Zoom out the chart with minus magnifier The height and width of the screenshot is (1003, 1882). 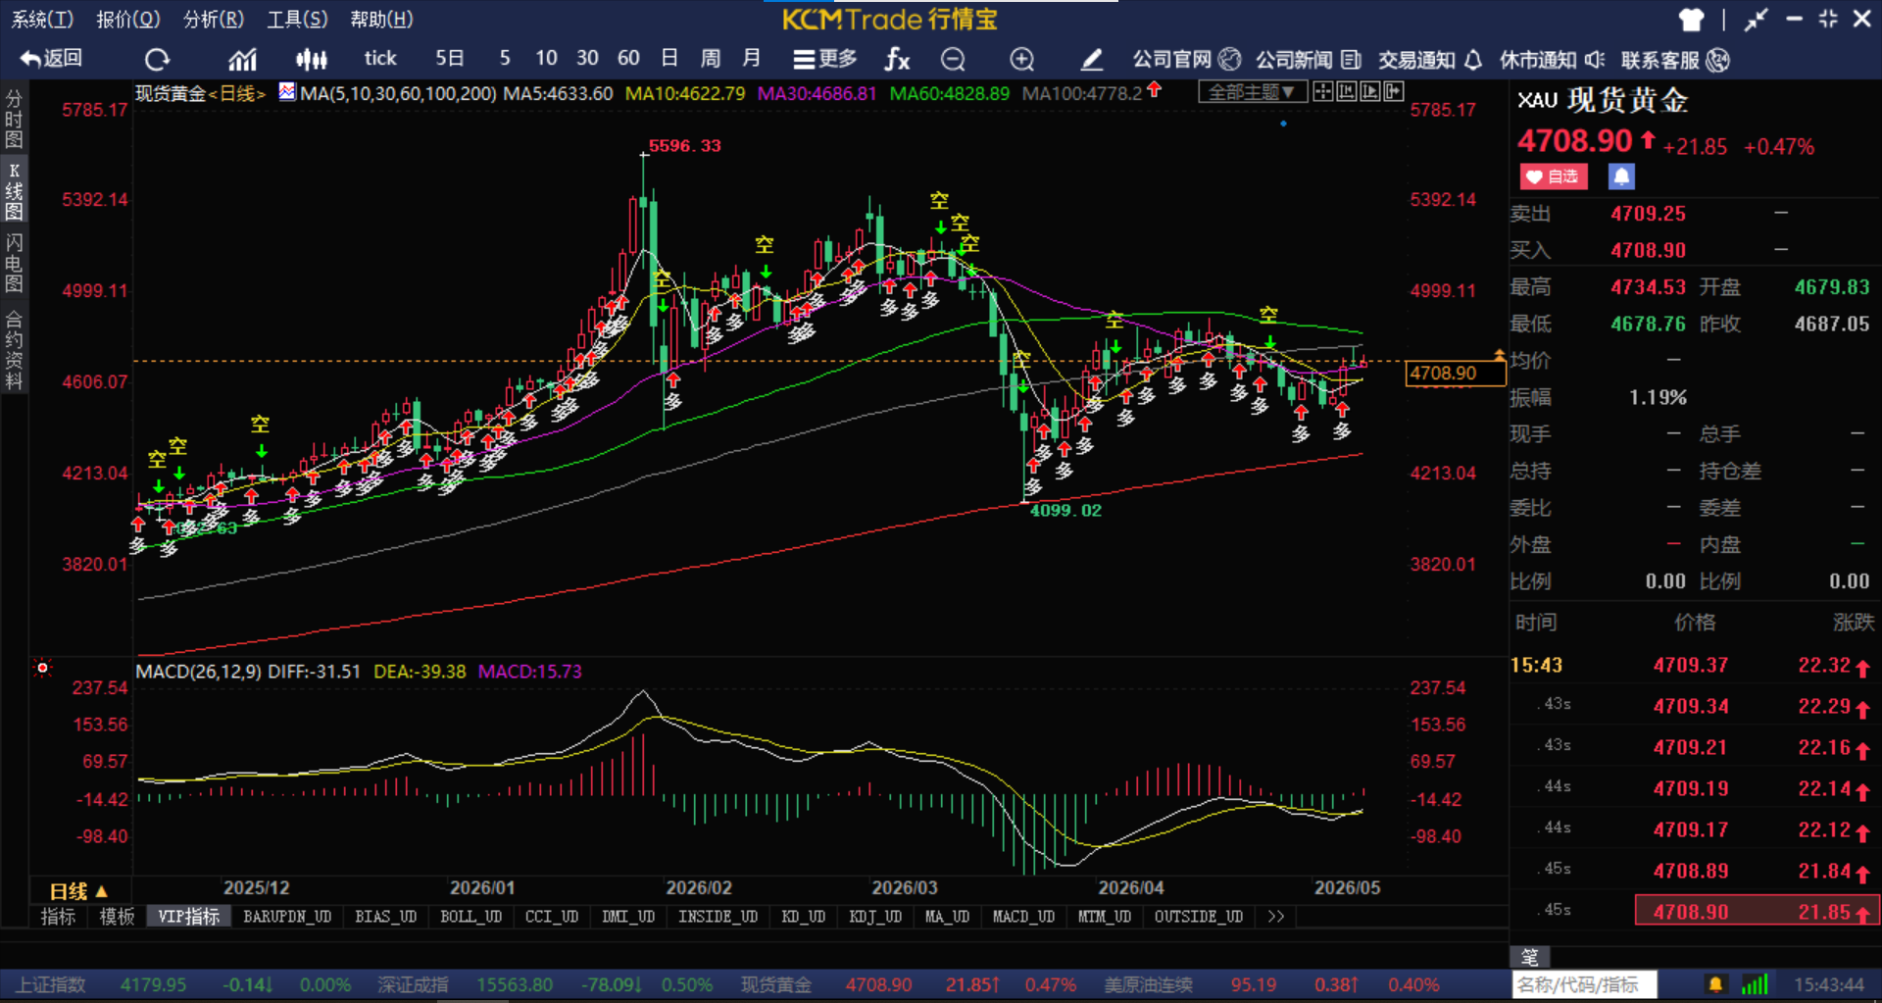click(953, 60)
